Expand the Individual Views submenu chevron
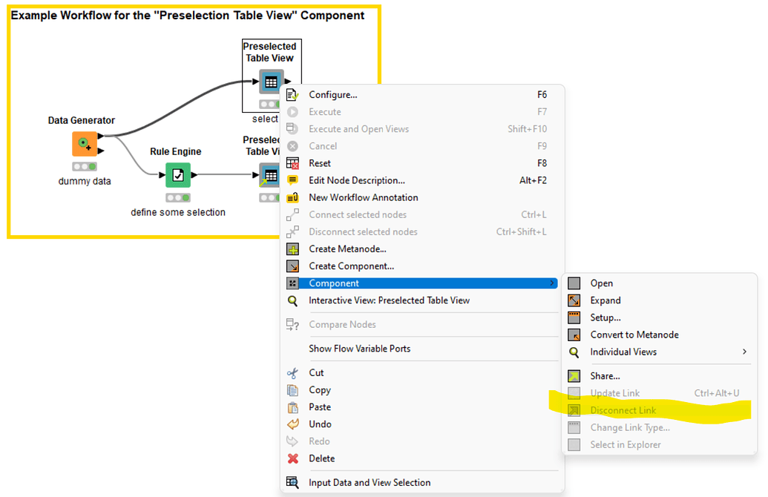 pyautogui.click(x=745, y=352)
